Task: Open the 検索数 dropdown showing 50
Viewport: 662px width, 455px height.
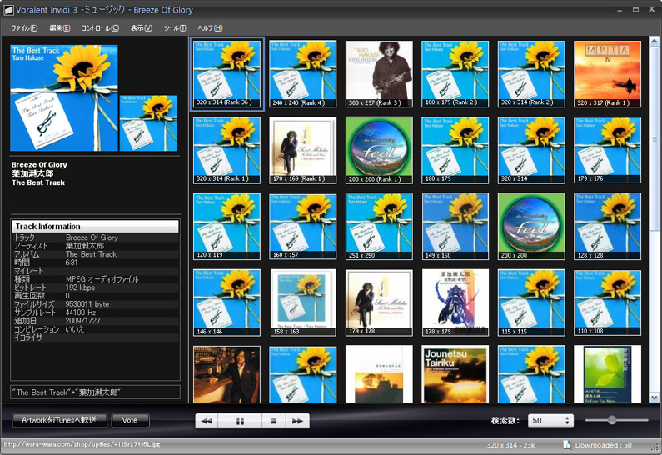Action: pyautogui.click(x=551, y=421)
